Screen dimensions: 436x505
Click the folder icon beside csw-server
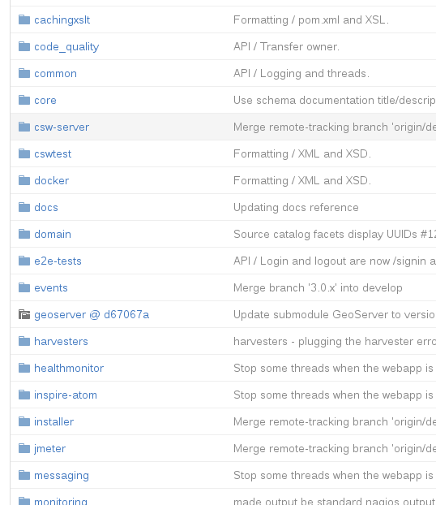pos(24,127)
